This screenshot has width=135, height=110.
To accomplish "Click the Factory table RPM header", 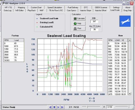I will click(9, 40).
